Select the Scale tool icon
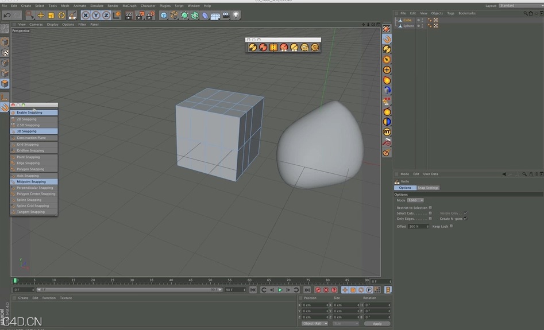The width and height of the screenshot is (544, 330). 51,15
